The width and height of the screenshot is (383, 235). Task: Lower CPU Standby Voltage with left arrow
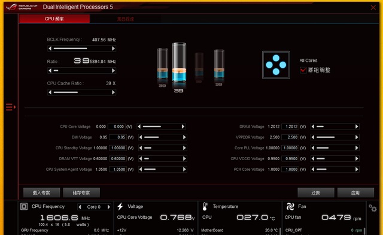141,148
